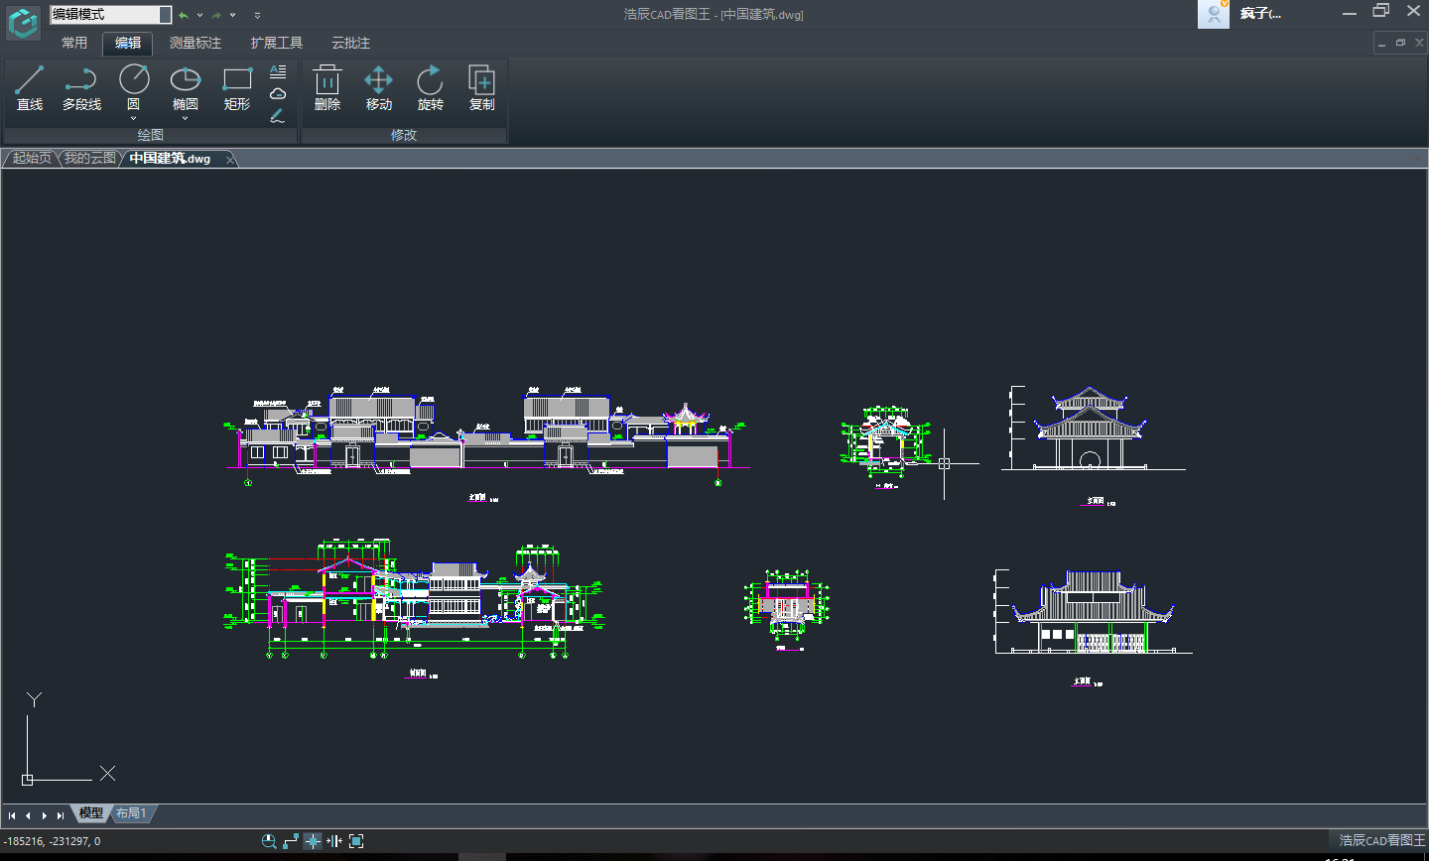The width and height of the screenshot is (1429, 861).
Task: Restore the inner document window
Action: [x=1400, y=43]
